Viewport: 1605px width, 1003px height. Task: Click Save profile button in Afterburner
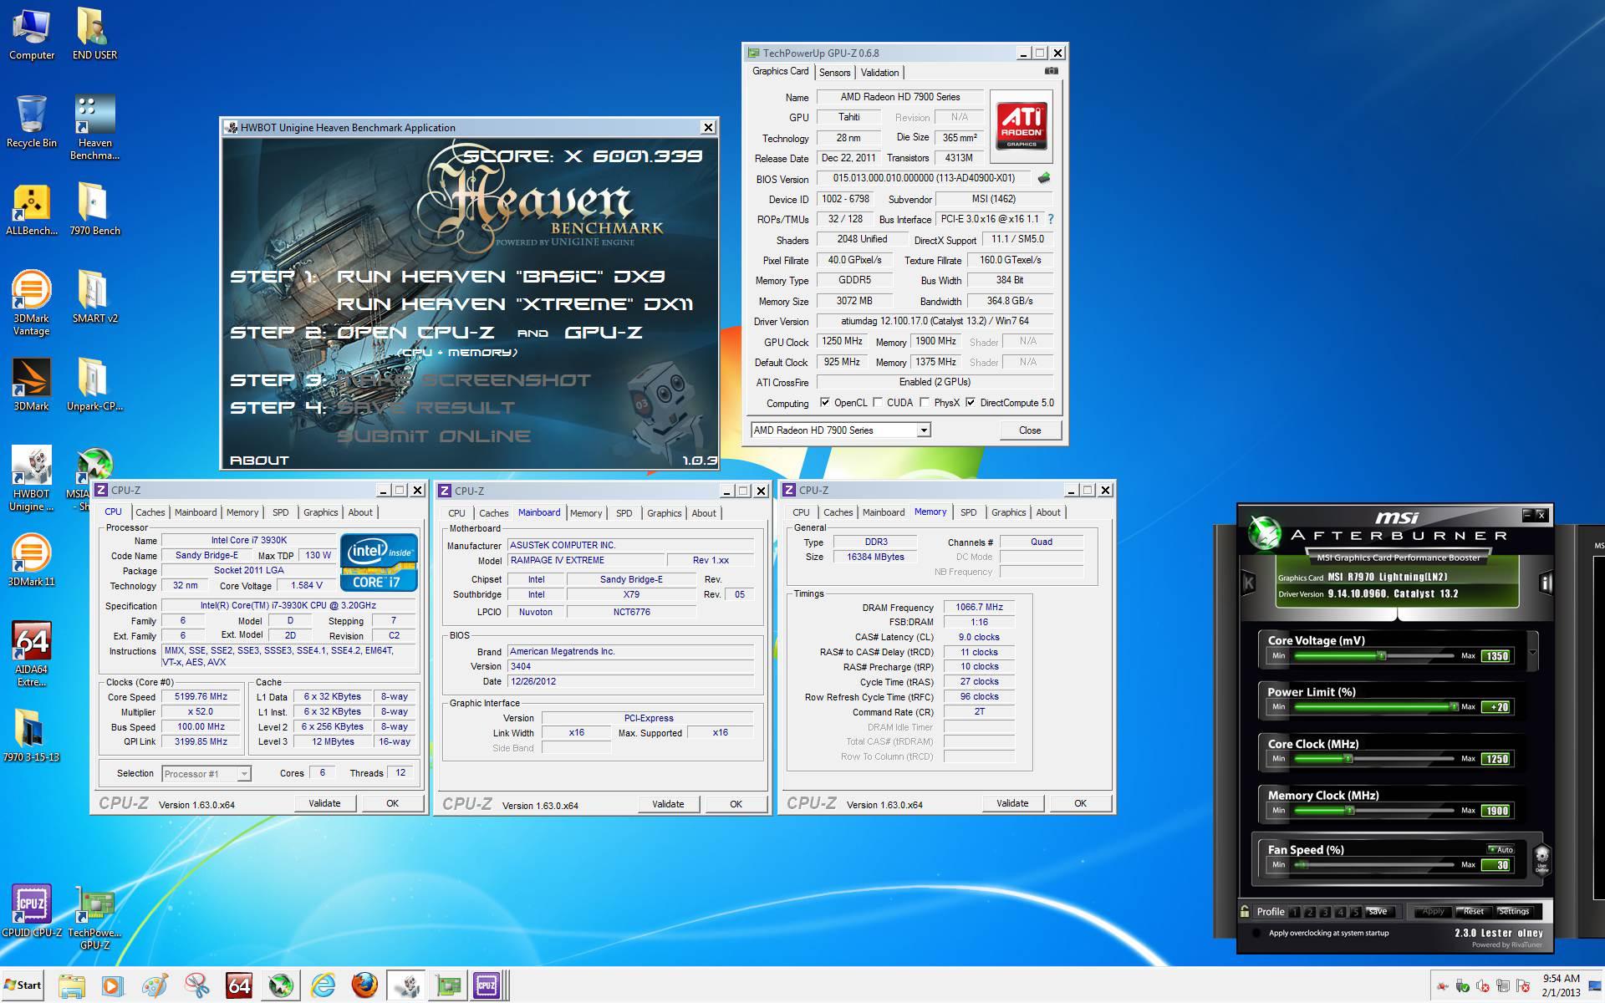click(1378, 911)
